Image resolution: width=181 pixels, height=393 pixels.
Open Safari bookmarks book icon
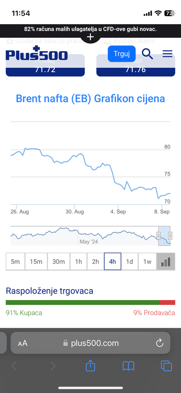[x=129, y=366]
